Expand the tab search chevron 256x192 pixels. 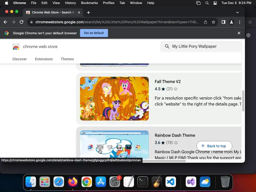(237, 12)
